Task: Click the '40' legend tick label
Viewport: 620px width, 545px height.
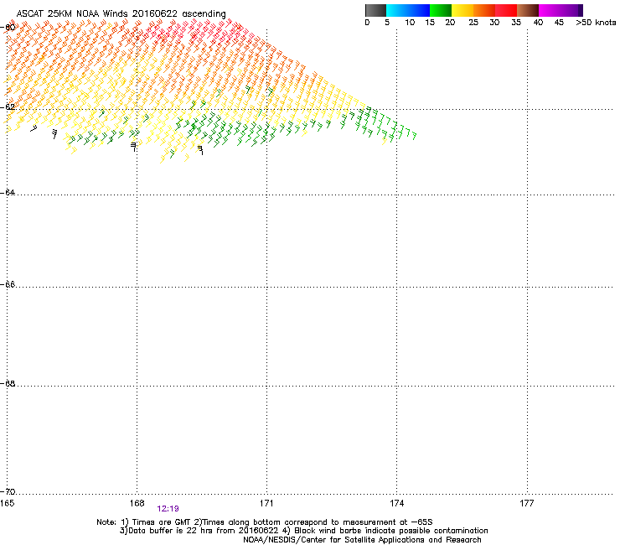Action: coord(538,23)
